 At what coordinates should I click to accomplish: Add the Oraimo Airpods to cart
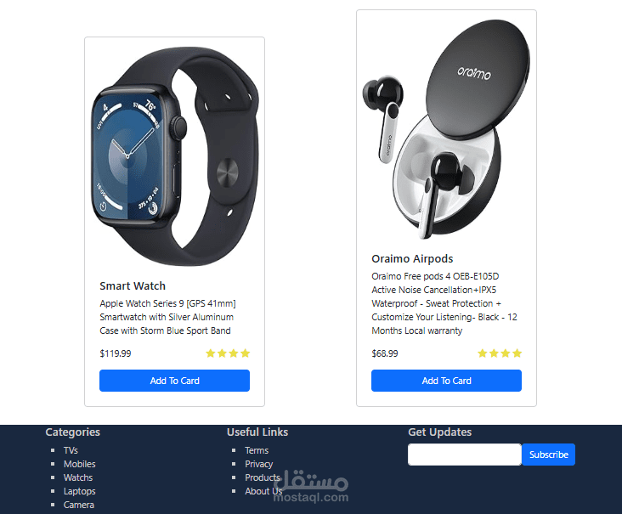pyautogui.click(x=446, y=381)
